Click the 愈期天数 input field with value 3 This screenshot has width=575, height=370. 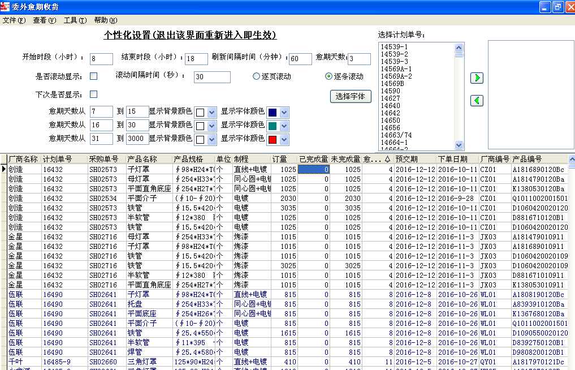tap(359, 59)
